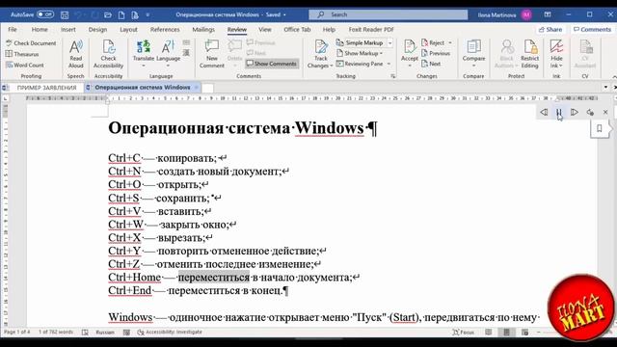
Task: Switch to the View tab
Action: (x=265, y=30)
